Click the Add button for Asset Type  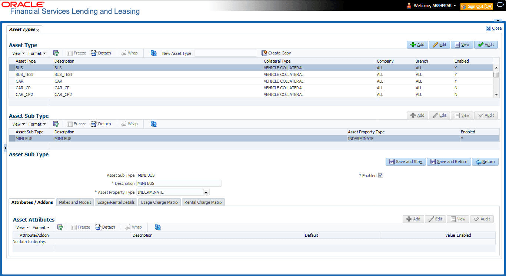pos(417,44)
